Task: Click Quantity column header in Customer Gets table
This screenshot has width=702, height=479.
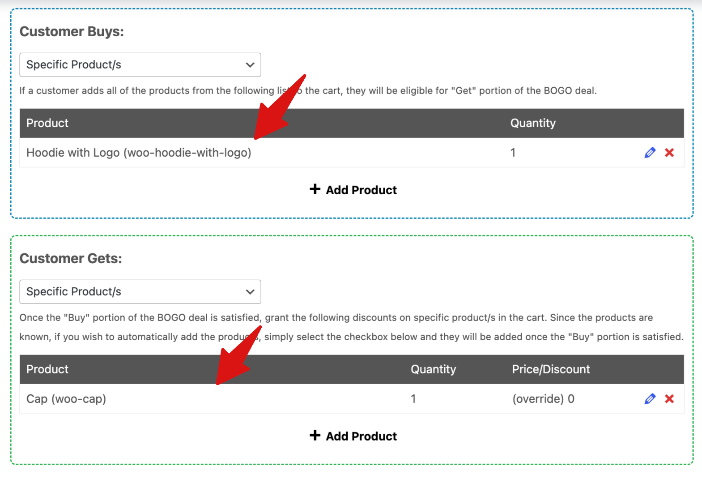Action: 433,369
